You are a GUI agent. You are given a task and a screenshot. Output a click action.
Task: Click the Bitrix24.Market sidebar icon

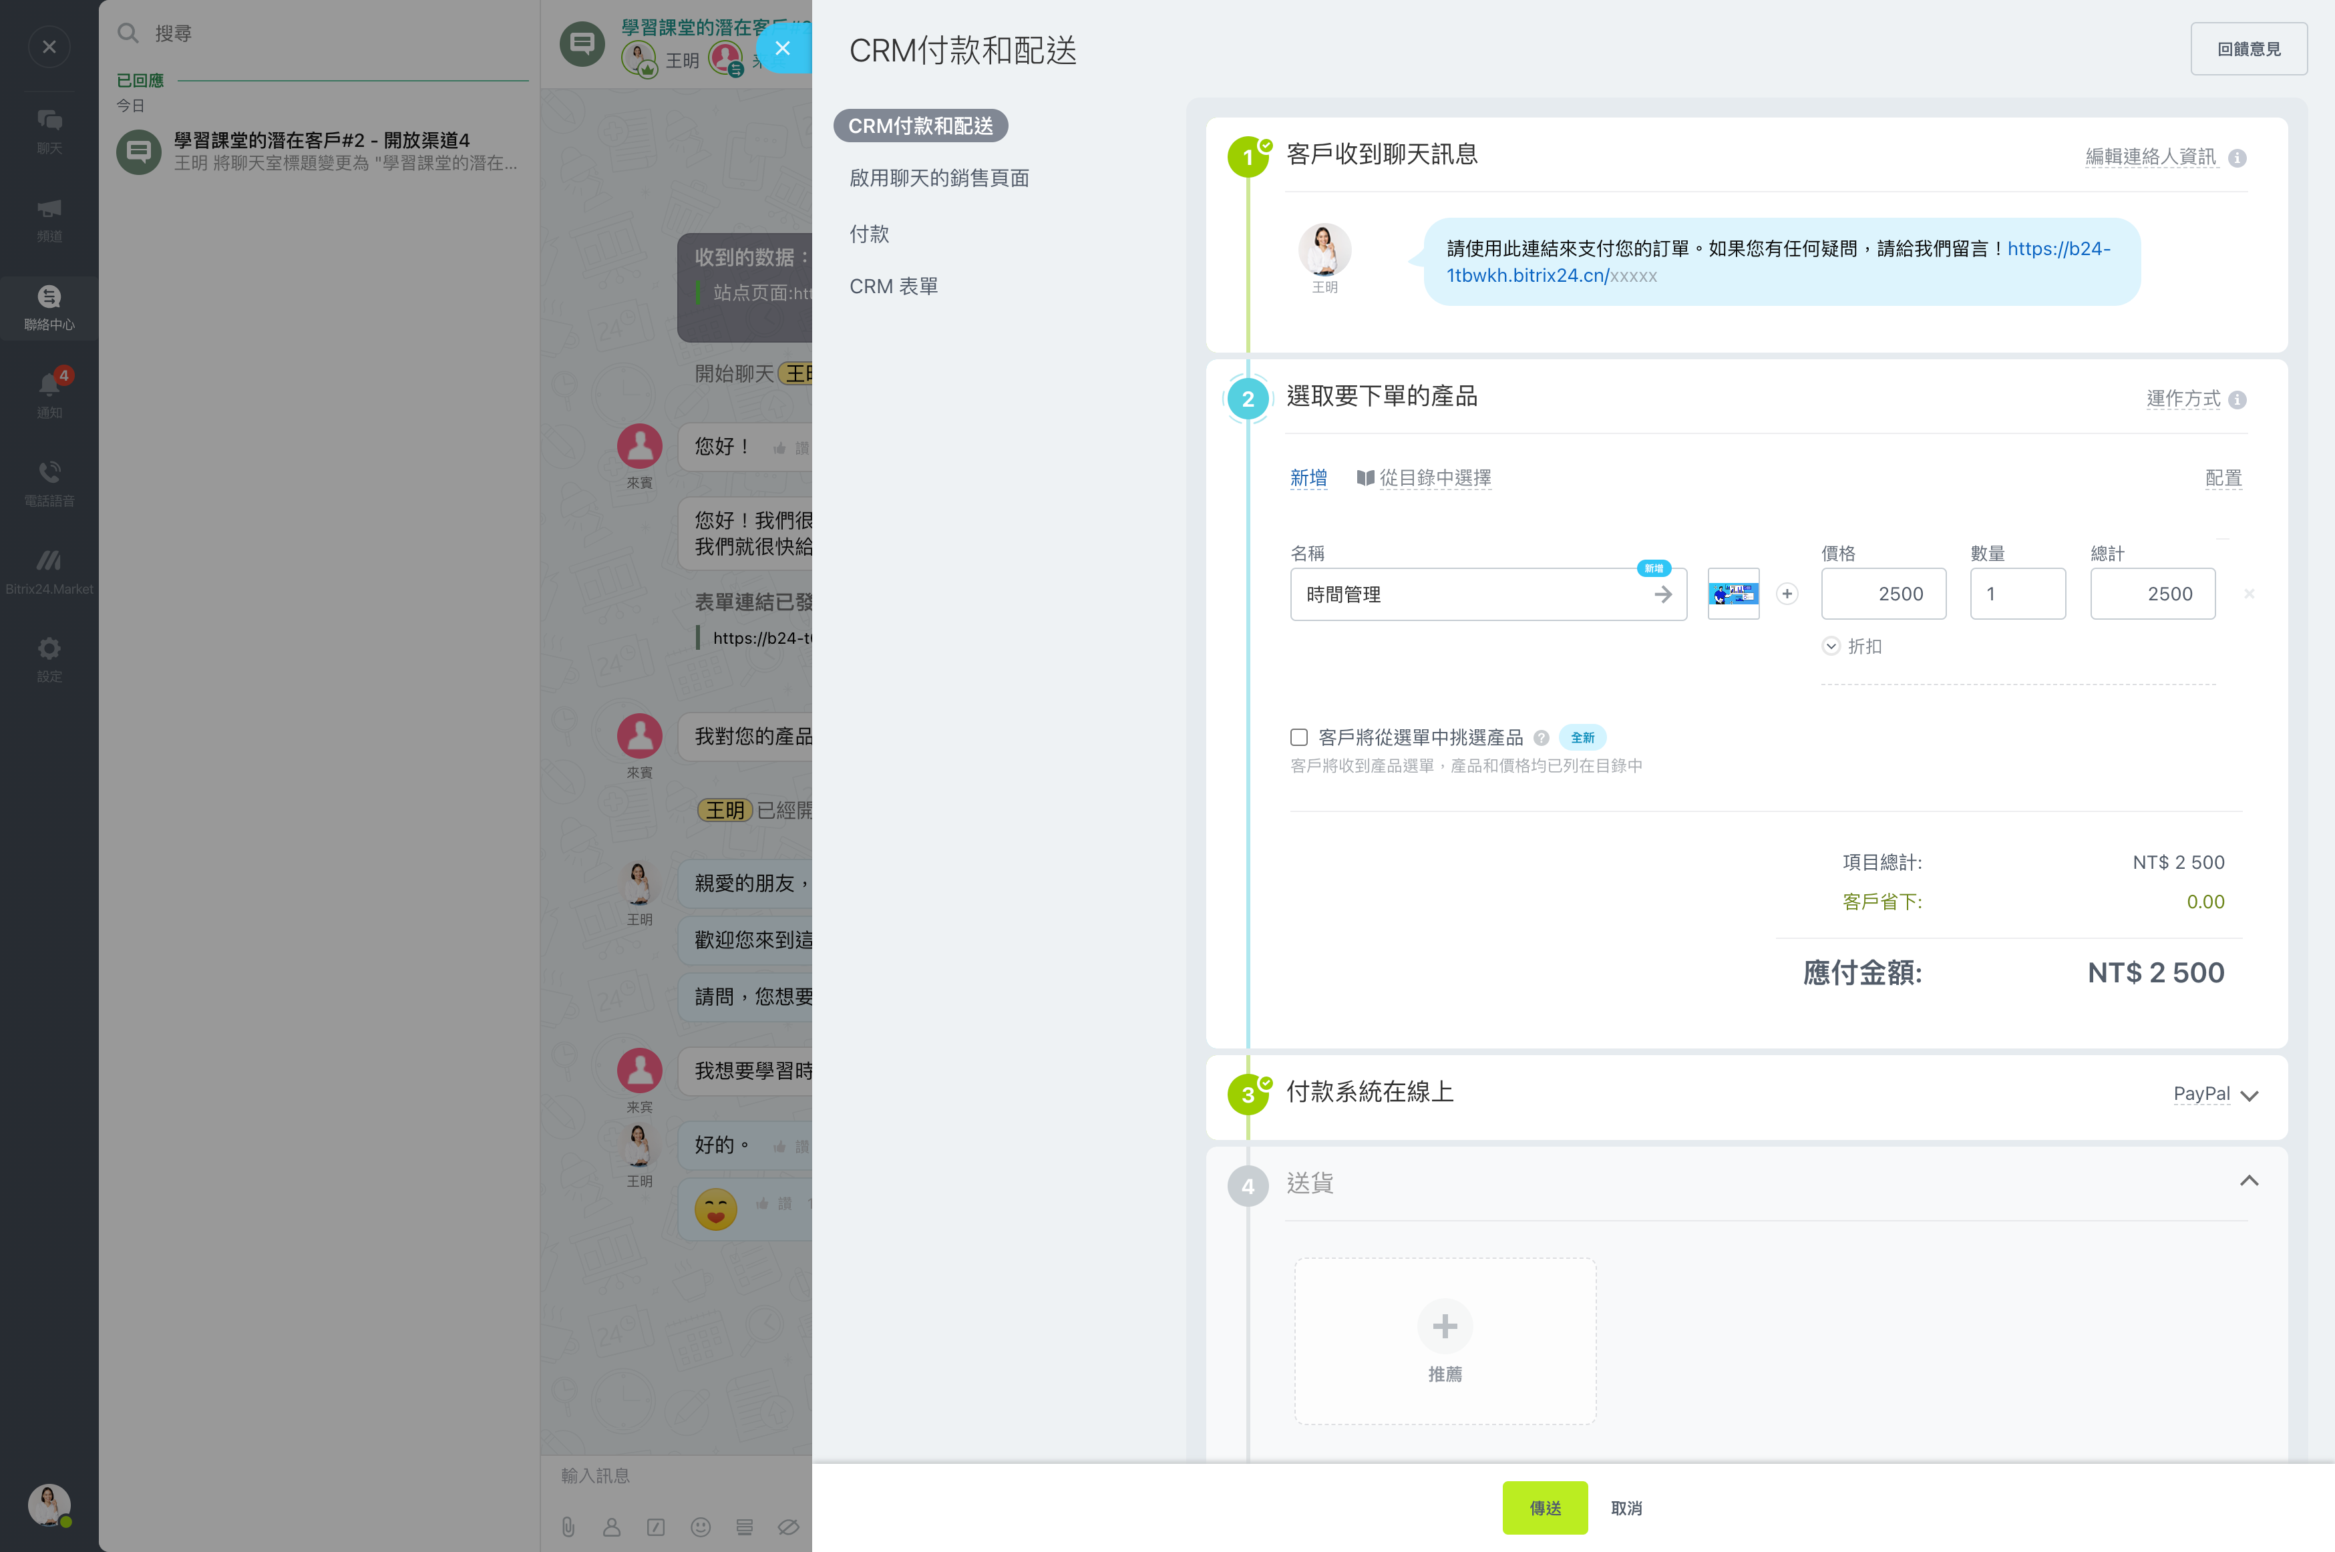pyautogui.click(x=49, y=561)
